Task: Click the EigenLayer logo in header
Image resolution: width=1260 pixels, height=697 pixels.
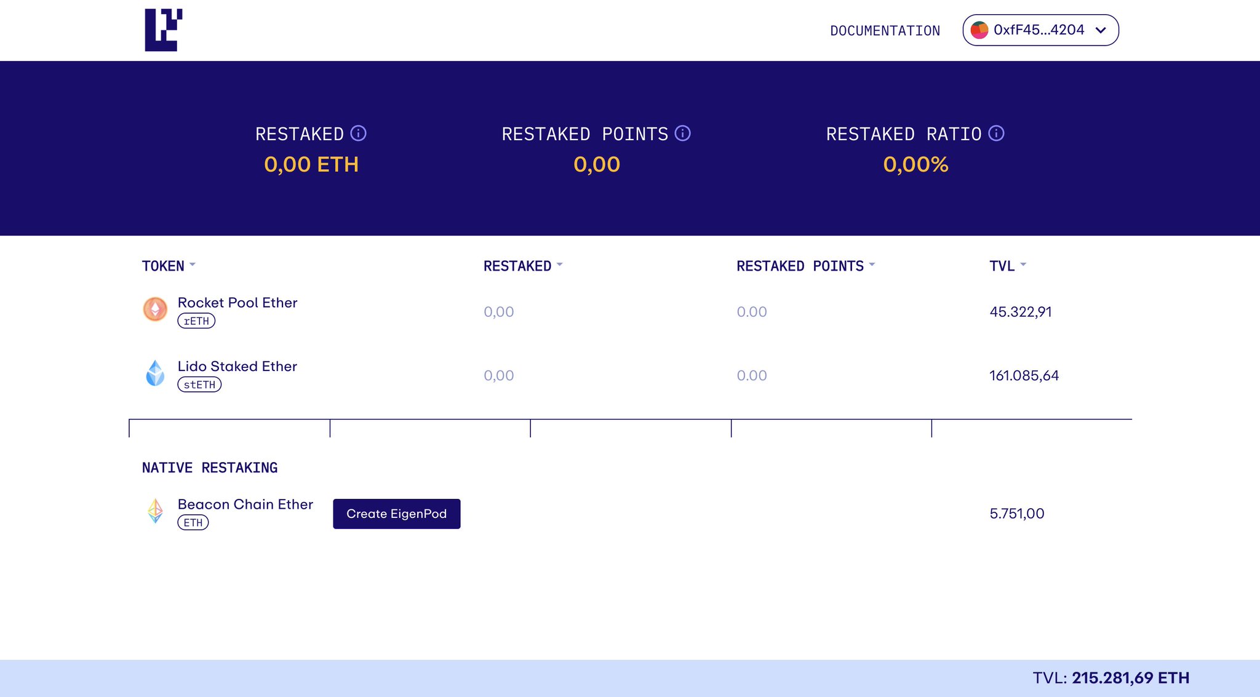Action: click(163, 30)
